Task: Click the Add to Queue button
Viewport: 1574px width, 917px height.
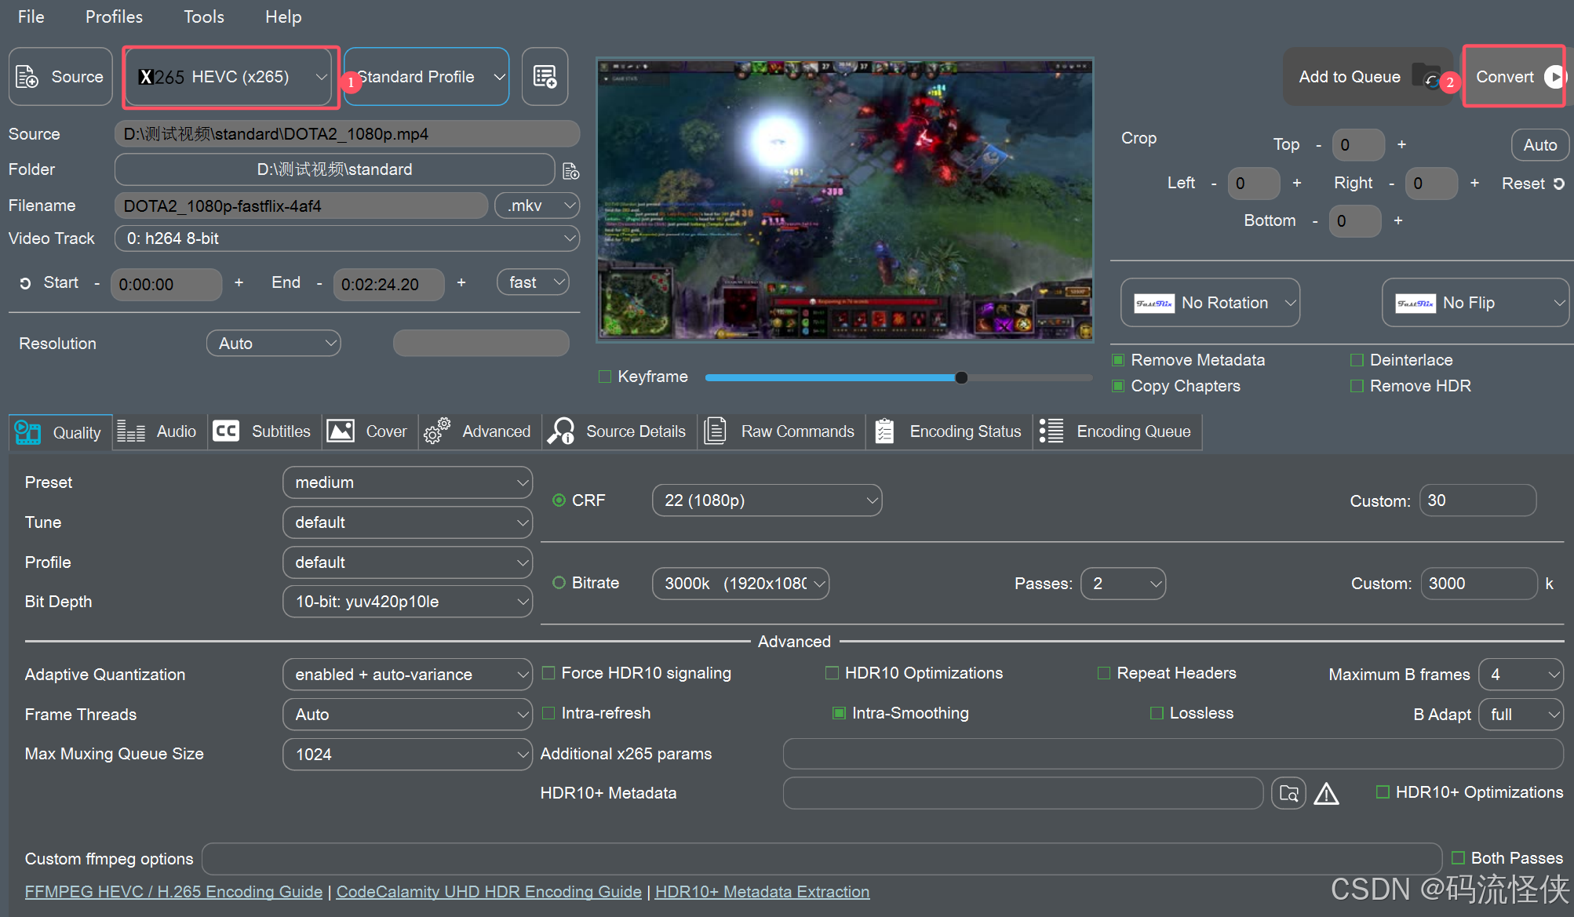Action: coord(1350,77)
